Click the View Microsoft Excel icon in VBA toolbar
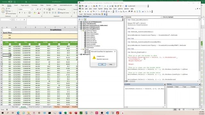 80,6
